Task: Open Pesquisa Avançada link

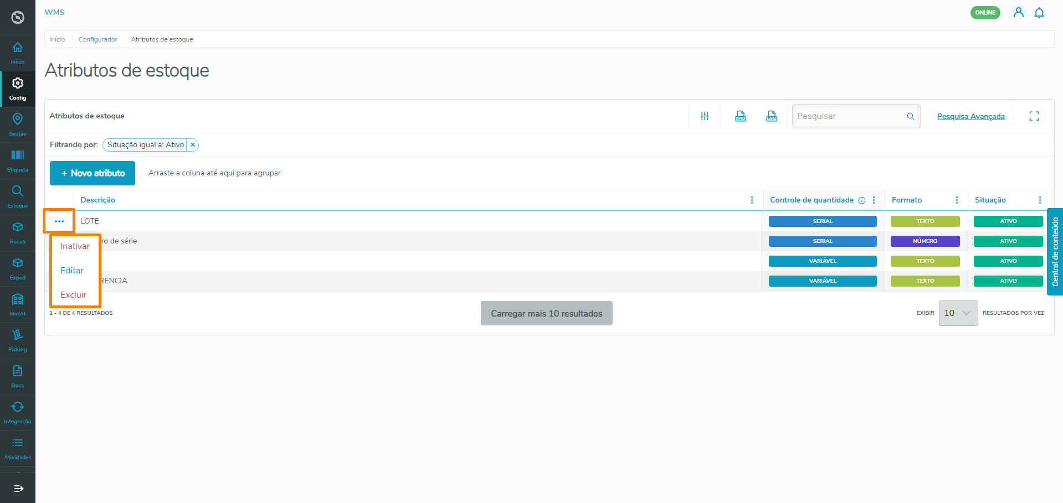Action: tap(970, 116)
